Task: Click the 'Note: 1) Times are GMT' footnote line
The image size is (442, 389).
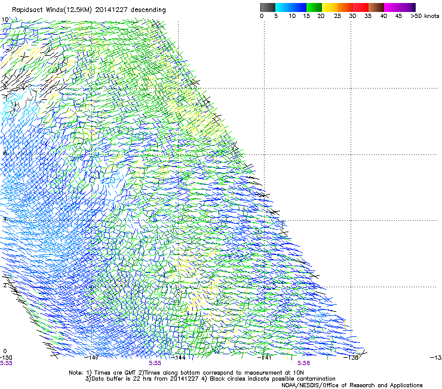Action: pyautogui.click(x=186, y=373)
